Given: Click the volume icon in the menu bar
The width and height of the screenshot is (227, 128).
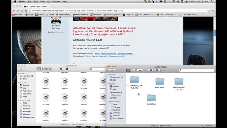Looking at the screenshot, I should [x=178, y=1].
